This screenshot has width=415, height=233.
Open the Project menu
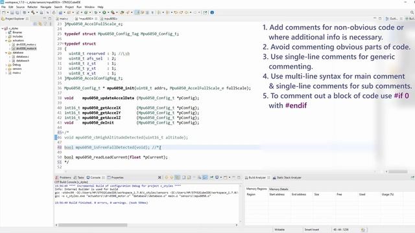[x=69, y=7]
